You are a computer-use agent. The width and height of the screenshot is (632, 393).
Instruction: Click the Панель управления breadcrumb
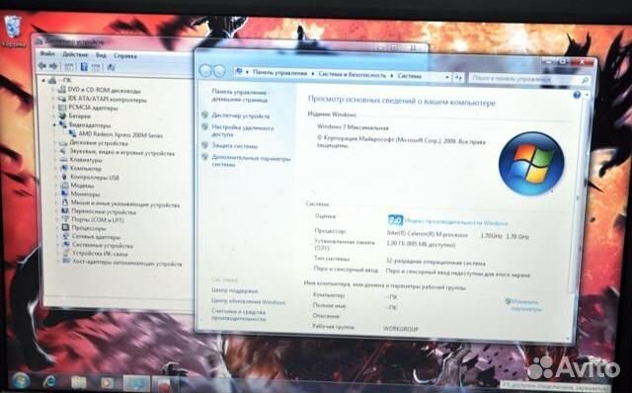279,73
